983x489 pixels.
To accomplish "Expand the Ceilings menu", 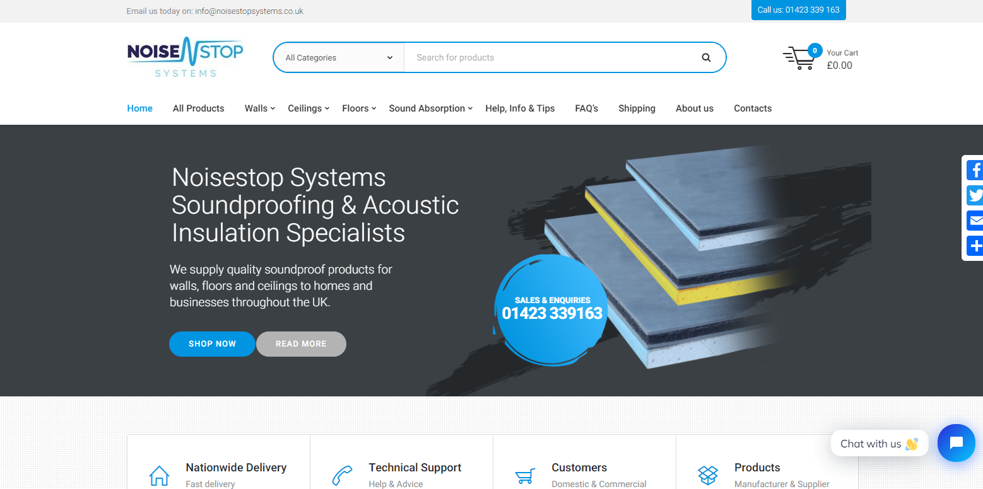I will tap(309, 108).
